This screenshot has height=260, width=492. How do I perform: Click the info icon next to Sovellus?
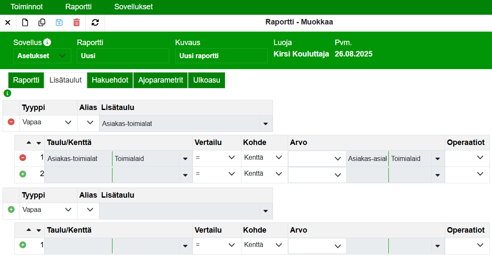pos(47,43)
